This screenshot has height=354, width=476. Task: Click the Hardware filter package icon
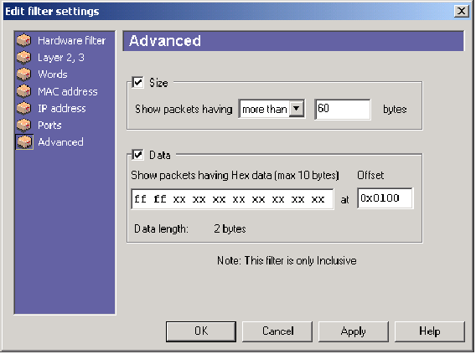[x=24, y=40]
